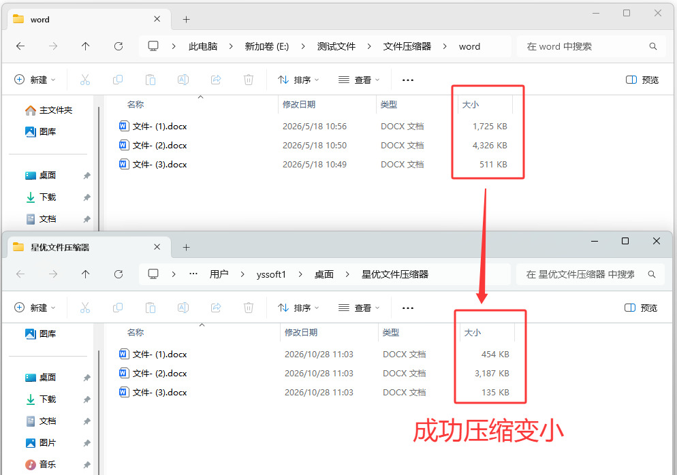Open 排序 dropdown in word window

tap(298, 80)
